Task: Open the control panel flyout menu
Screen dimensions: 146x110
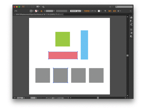Action: coord(130,11)
